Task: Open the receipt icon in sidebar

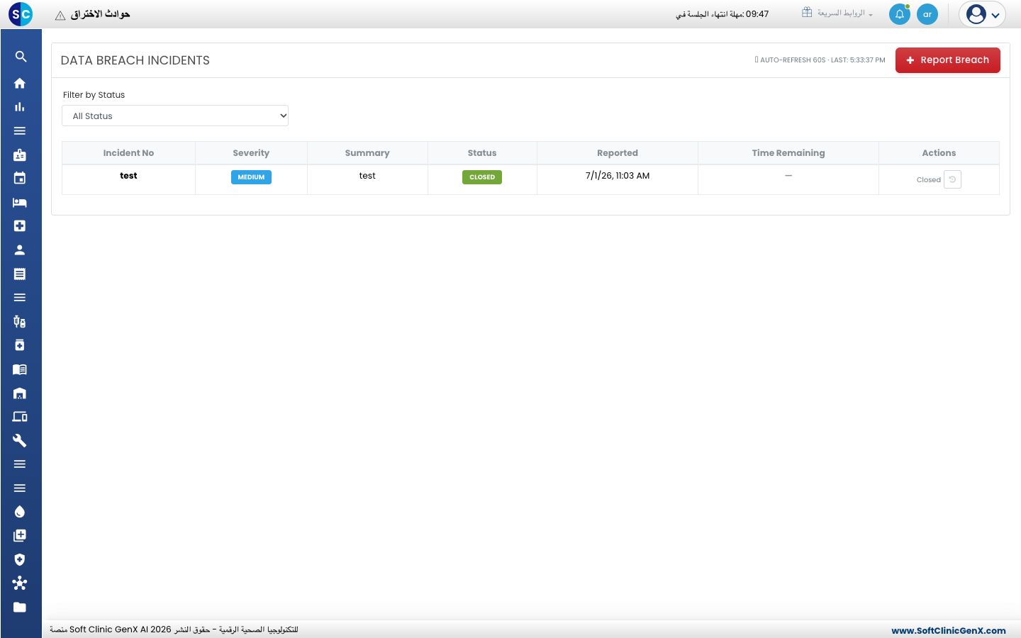Action: (20, 274)
